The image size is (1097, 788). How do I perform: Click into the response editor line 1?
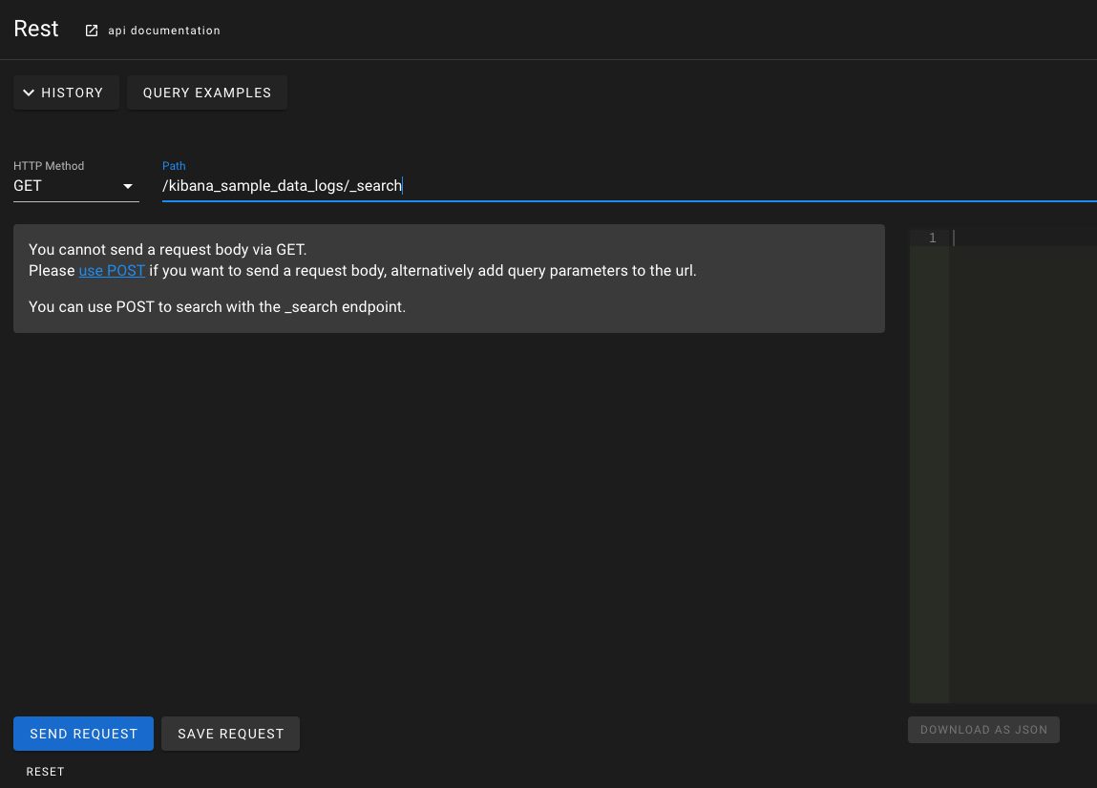pos(1024,238)
